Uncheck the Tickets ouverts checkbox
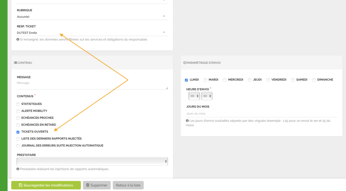 click(18, 132)
